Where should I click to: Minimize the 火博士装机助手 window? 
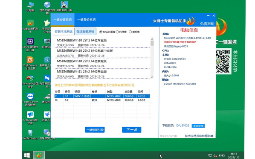pyautogui.click(x=208, y=16)
